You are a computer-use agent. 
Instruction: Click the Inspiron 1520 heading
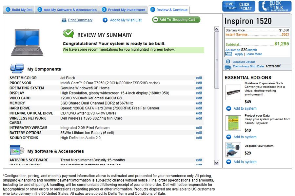pyautogui.click(x=248, y=21)
